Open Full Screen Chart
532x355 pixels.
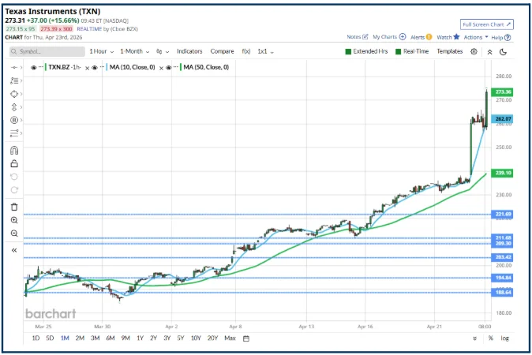pos(486,24)
